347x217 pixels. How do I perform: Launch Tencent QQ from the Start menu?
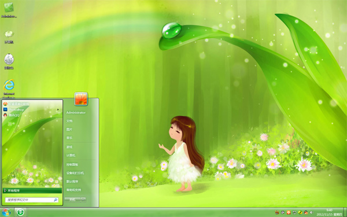point(14,115)
